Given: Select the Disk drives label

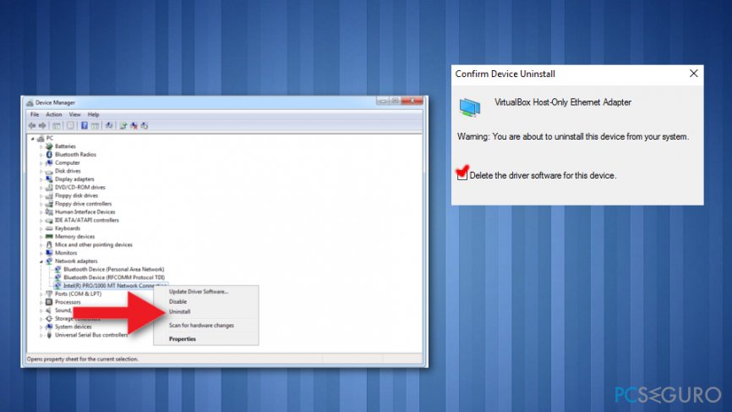Looking at the screenshot, I should coord(68,171).
